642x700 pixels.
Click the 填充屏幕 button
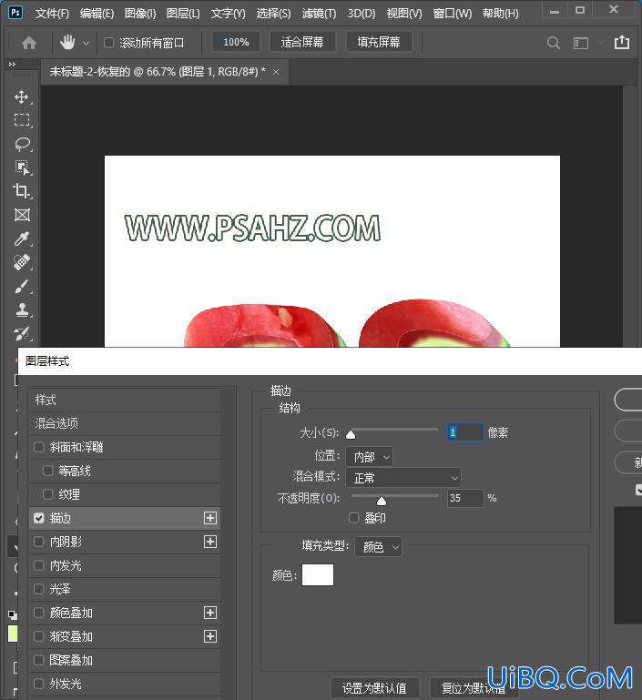coord(379,43)
